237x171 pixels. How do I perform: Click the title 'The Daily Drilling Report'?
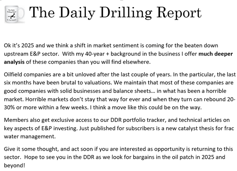click(115, 13)
